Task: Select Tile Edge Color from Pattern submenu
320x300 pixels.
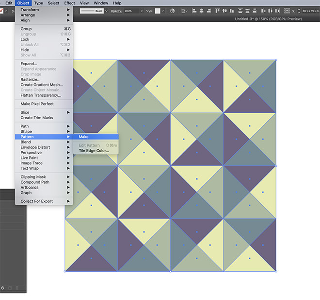Action: click(94, 150)
